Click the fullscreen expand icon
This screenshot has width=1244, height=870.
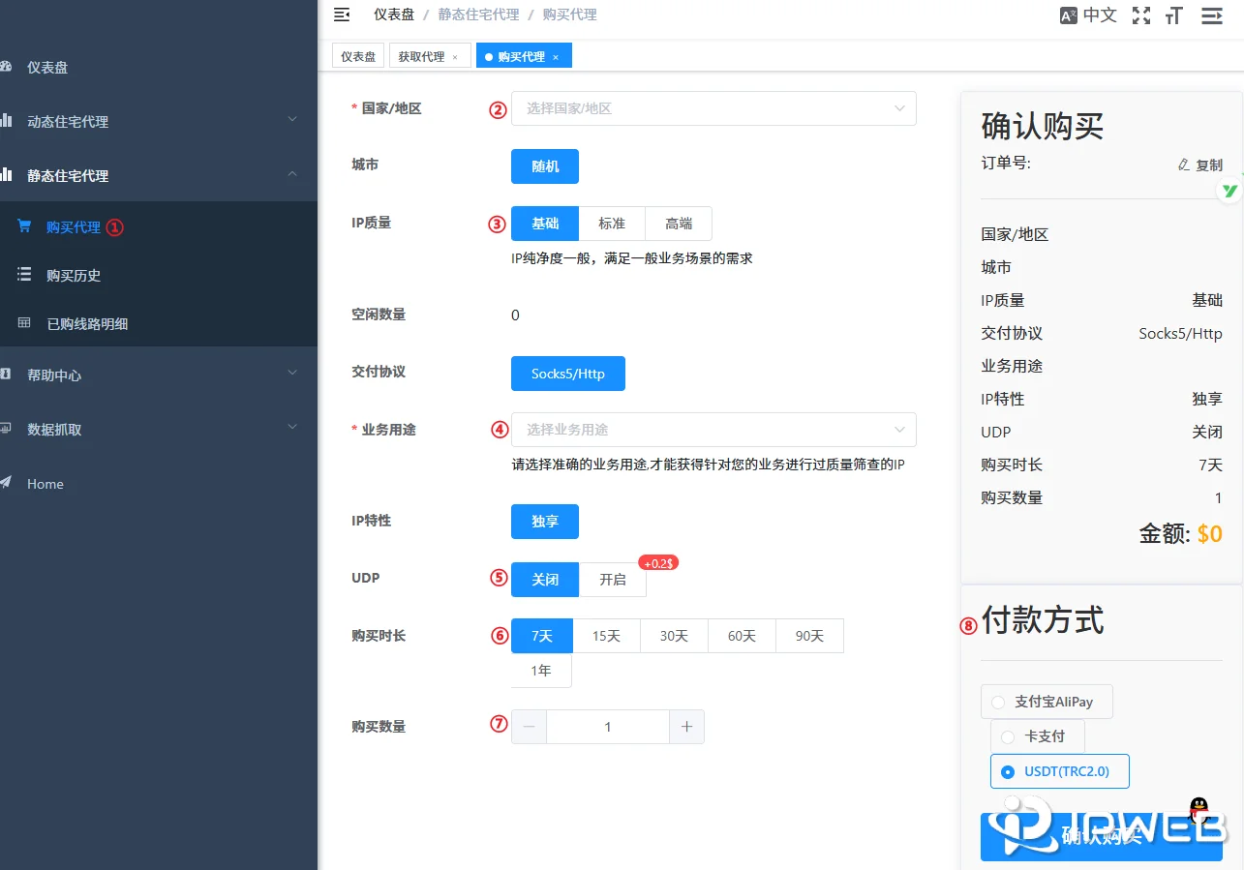click(1141, 15)
